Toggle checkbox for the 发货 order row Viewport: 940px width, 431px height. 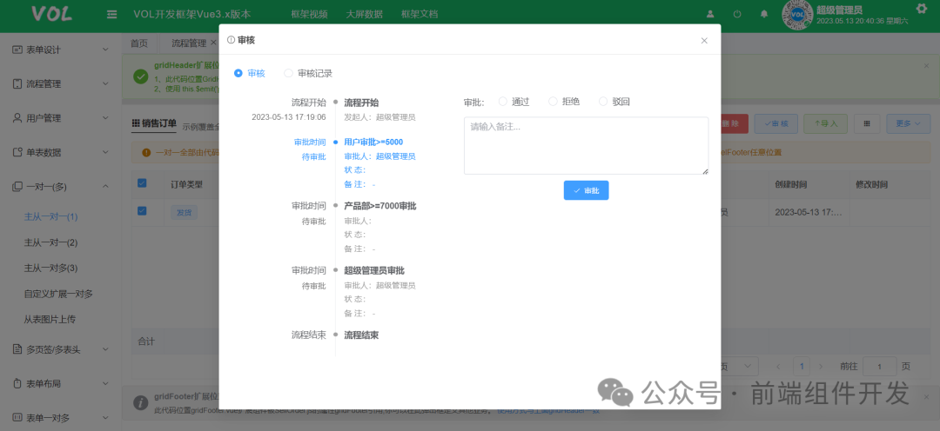[142, 210]
